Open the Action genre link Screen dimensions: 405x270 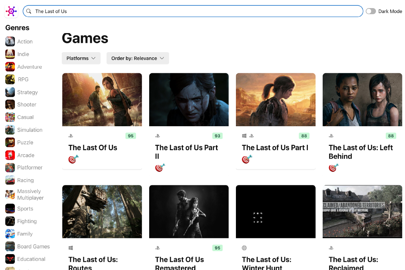(25, 42)
